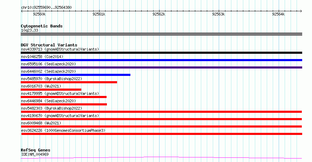Viewport: 312px width, 162px height.
Task: Click label nsv4190670 (gnomADStructuralVariants)
Action: (60, 116)
